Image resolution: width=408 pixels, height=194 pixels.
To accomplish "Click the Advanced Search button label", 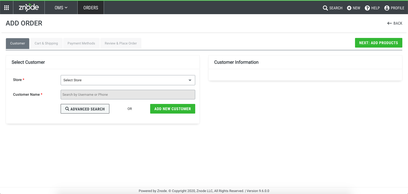I will 88,109.
